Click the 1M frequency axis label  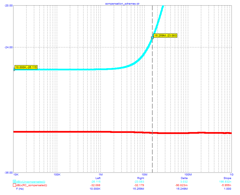100,174
